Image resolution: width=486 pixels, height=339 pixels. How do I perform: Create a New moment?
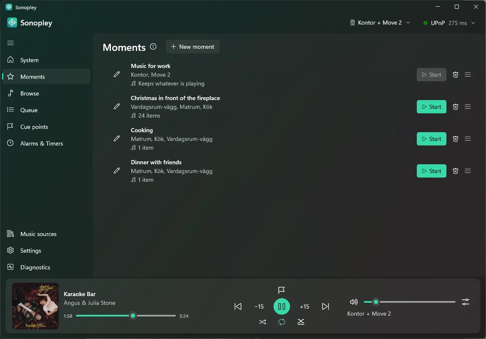[193, 47]
